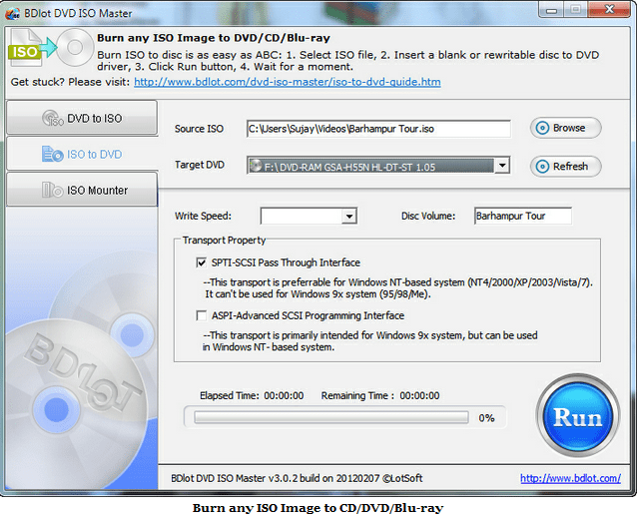Click the circular icon on Refresh button

click(542, 167)
